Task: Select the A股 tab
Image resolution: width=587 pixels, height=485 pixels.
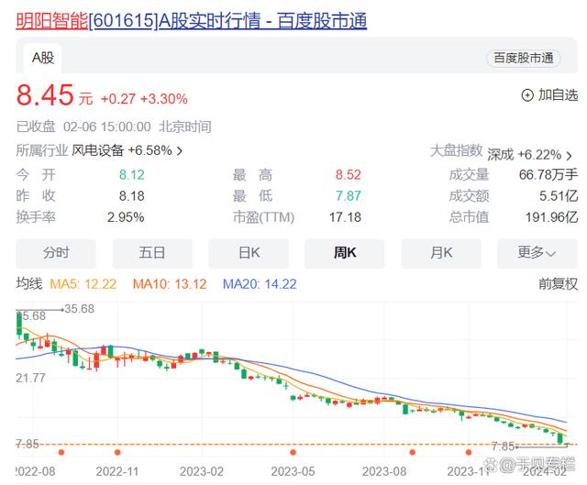Action: click(x=43, y=58)
